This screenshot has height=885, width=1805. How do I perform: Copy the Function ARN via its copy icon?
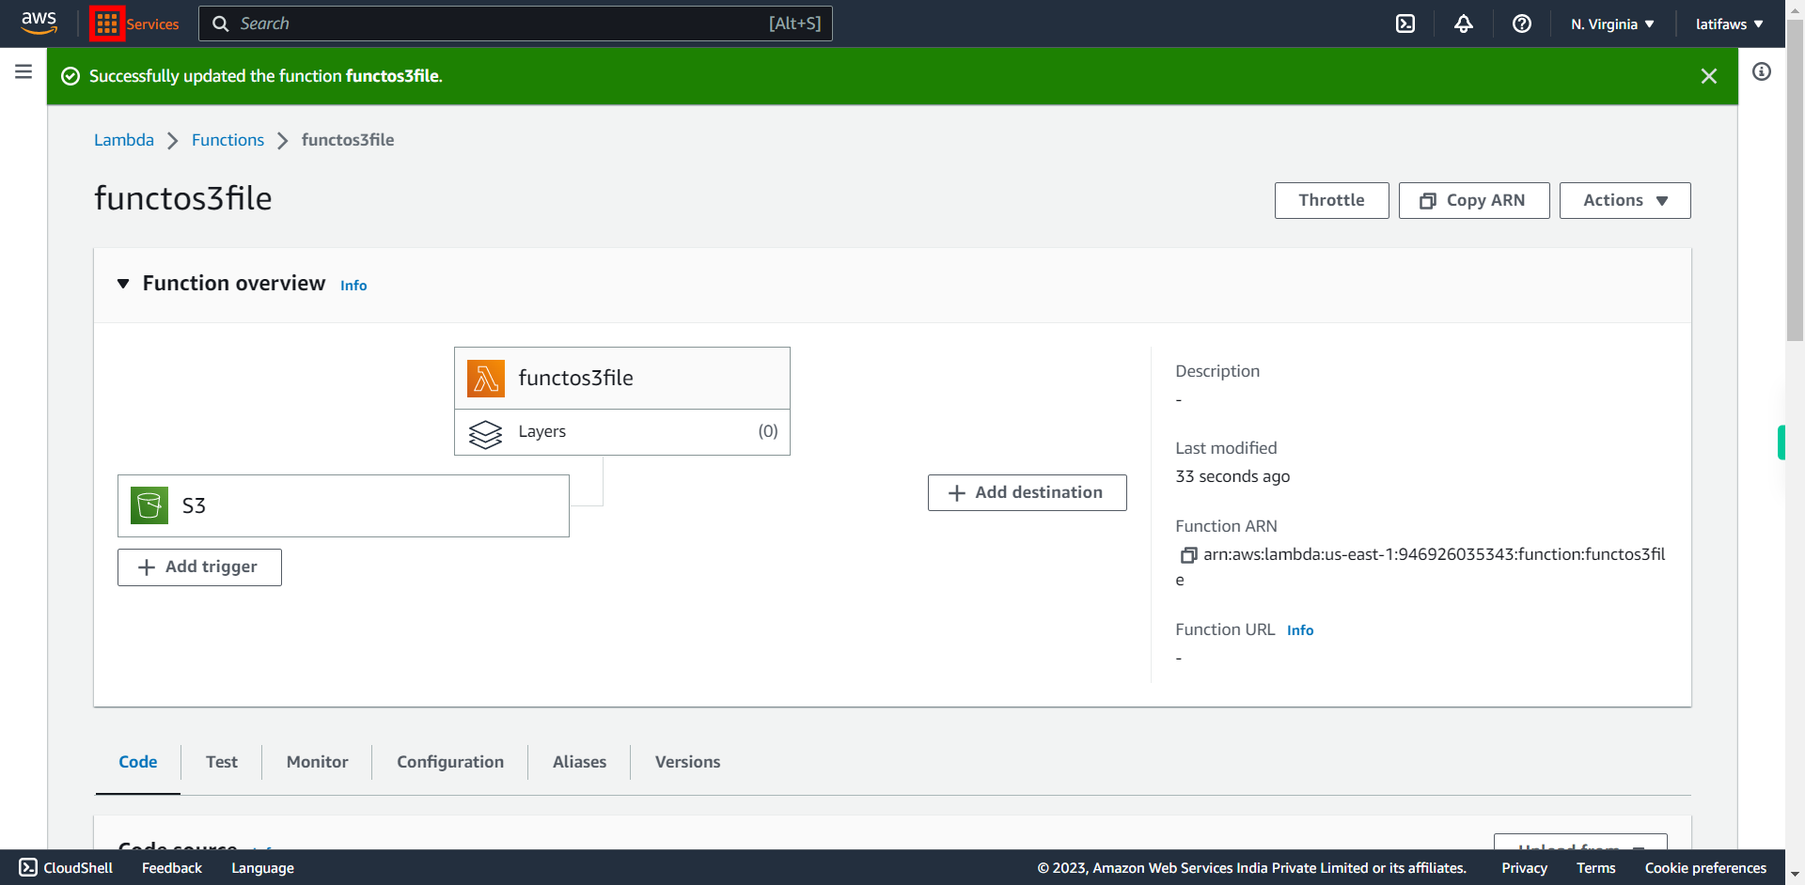[1188, 555]
